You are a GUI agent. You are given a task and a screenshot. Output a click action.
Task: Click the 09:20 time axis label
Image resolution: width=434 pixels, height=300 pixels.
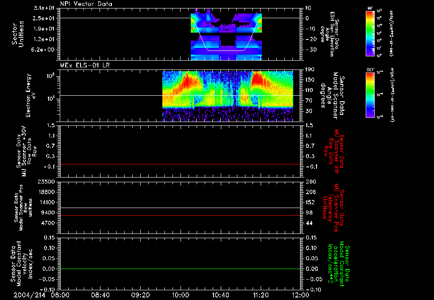pyautogui.click(x=140, y=295)
